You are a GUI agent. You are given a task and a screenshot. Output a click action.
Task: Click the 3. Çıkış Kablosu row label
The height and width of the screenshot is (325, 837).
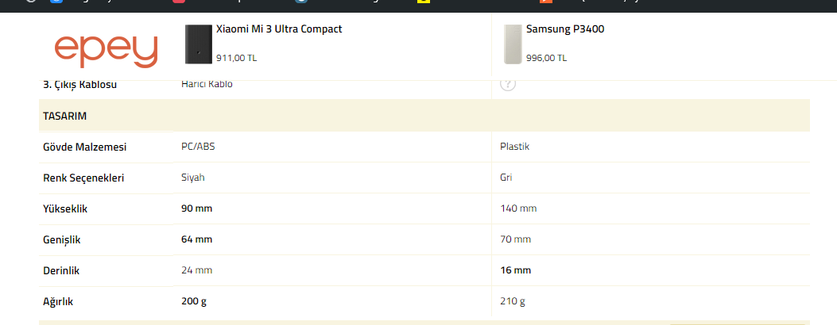pyautogui.click(x=79, y=84)
